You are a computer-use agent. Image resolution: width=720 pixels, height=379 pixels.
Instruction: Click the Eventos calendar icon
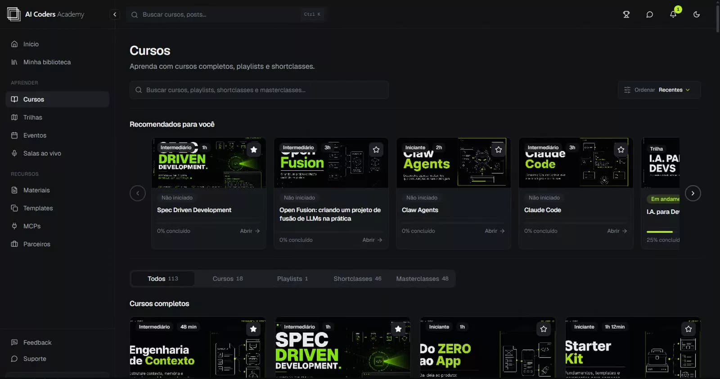(14, 135)
